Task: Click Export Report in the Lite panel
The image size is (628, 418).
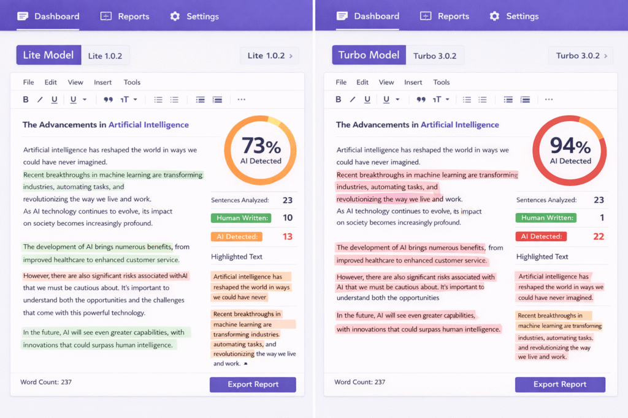Action: point(253,384)
